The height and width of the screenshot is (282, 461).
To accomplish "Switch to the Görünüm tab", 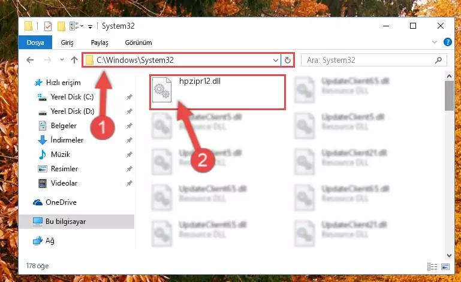I will 138,43.
